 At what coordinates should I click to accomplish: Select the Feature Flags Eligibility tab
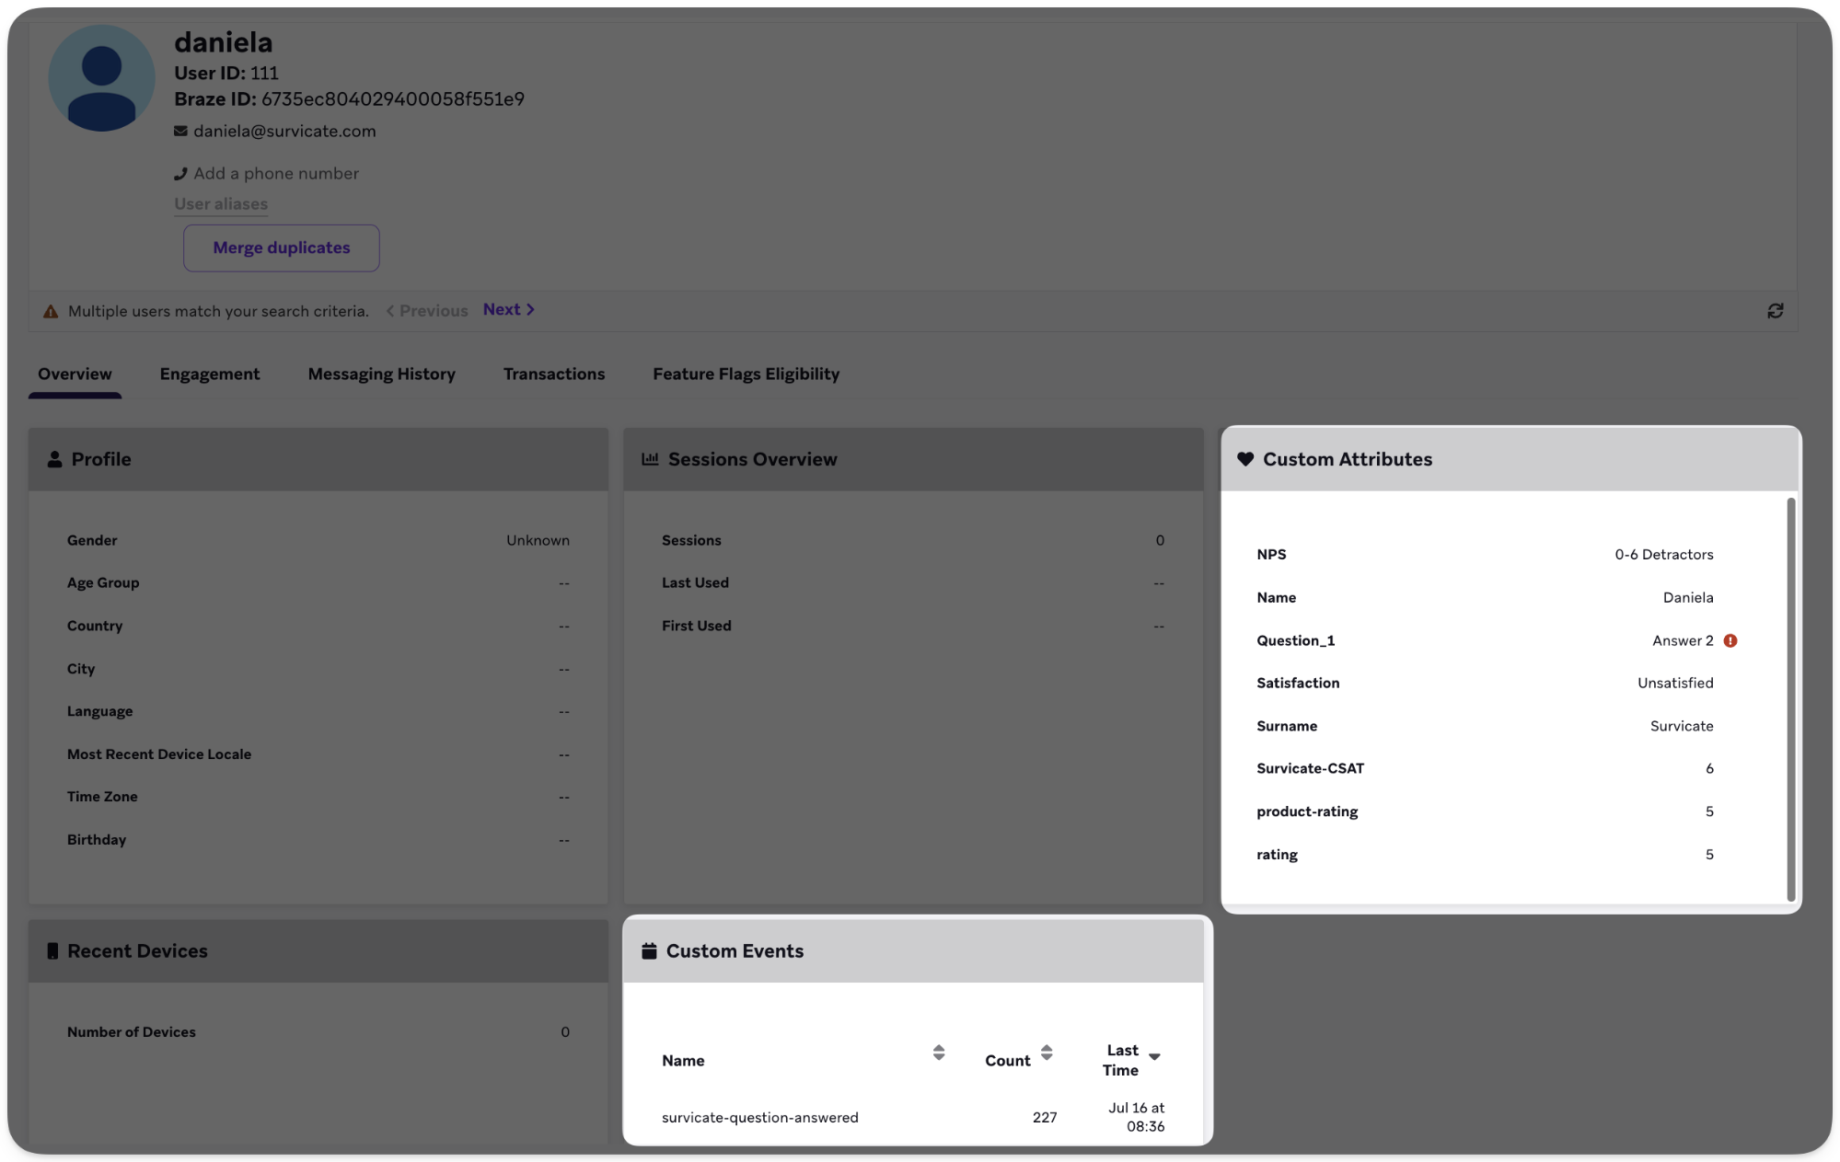pyautogui.click(x=746, y=374)
